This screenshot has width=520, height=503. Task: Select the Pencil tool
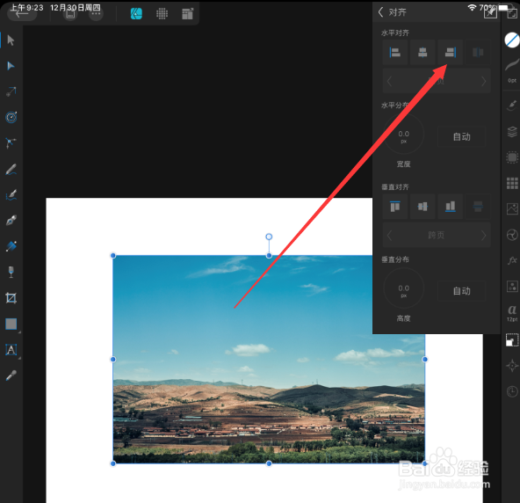pos(11,170)
